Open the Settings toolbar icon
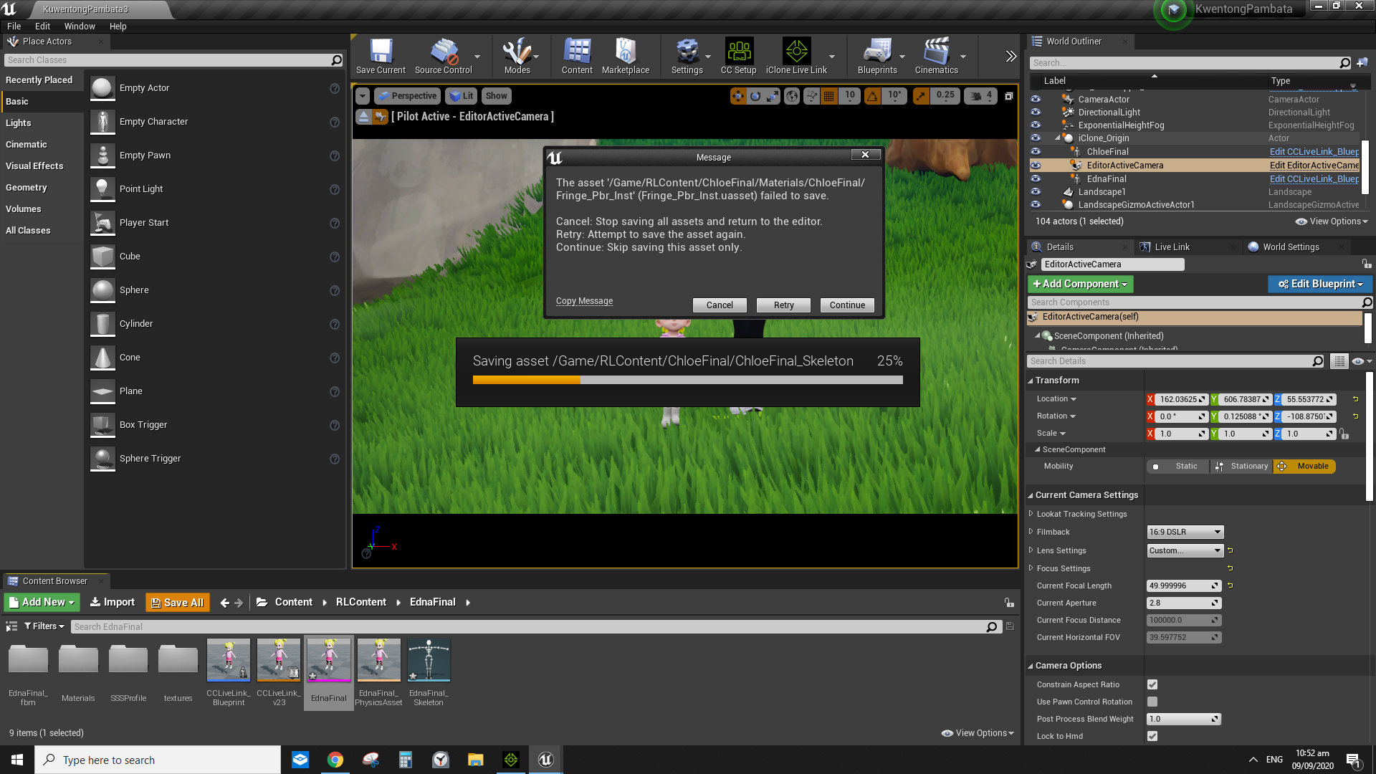The width and height of the screenshot is (1376, 774). 687,56
